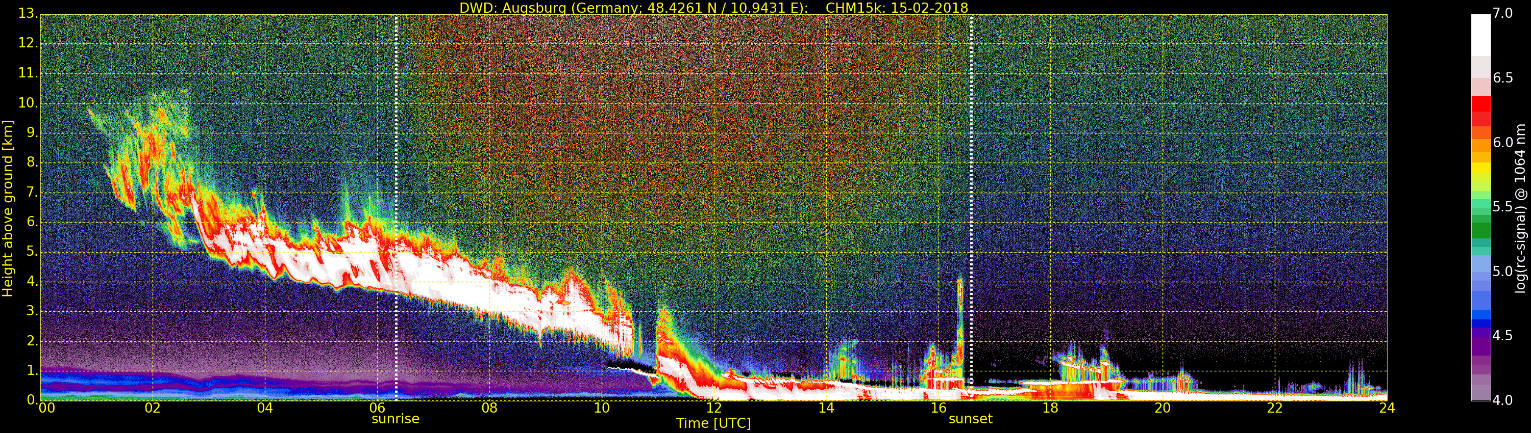The image size is (1531, 433).
Task: Click the sunrise label below the time axis
Action: coord(395,419)
